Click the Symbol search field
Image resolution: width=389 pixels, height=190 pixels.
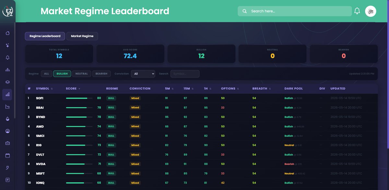tap(185, 74)
